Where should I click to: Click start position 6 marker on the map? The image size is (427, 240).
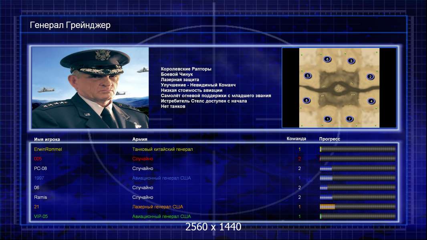pos(327,59)
